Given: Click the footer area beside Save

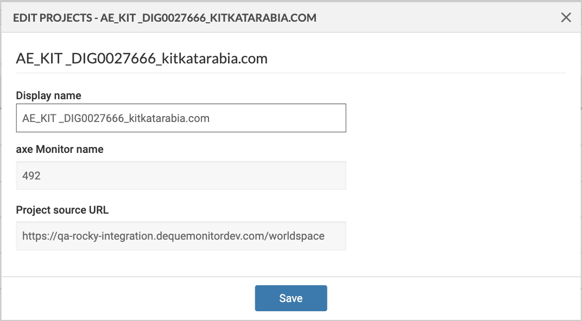Looking at the screenshot, I should click(434, 298).
